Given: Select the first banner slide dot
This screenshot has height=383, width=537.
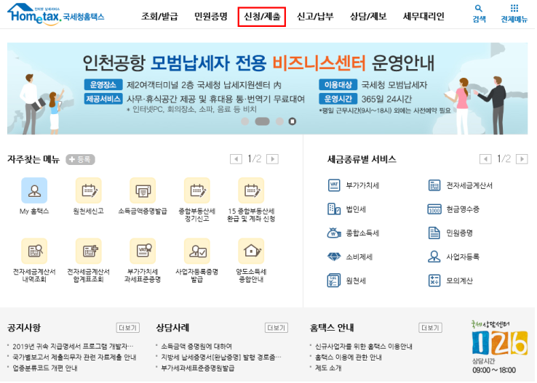Looking at the screenshot, I should coord(245,121).
